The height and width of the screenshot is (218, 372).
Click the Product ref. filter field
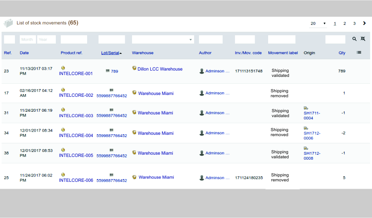[73, 39]
